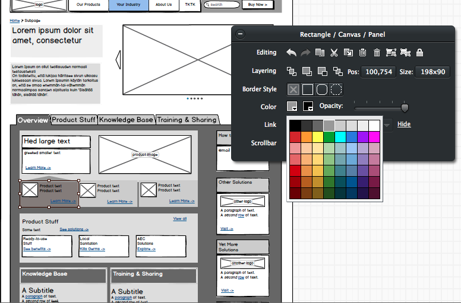Viewport: 461px width, 303px height.
Task: Click the Send to Back layering icon
Action: 338,71
